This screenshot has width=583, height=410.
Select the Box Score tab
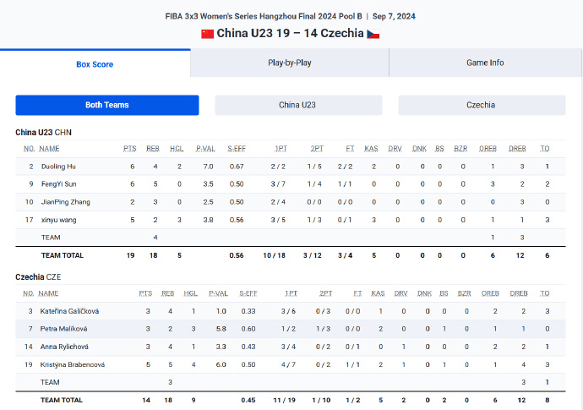click(95, 64)
